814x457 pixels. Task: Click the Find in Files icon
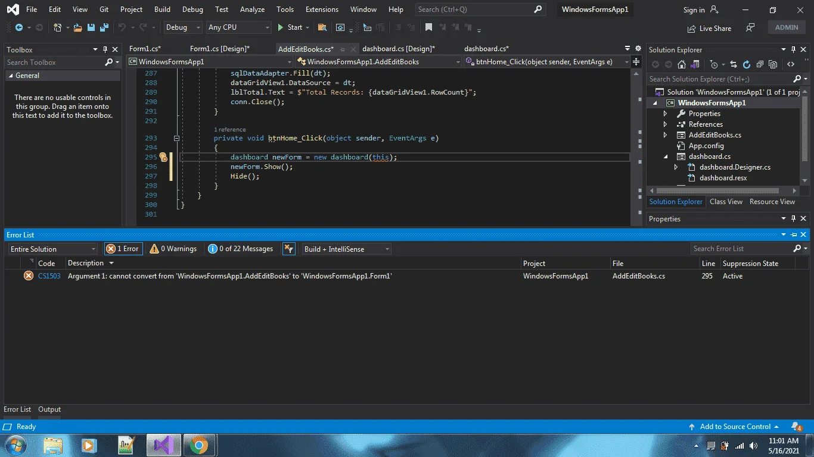322,27
